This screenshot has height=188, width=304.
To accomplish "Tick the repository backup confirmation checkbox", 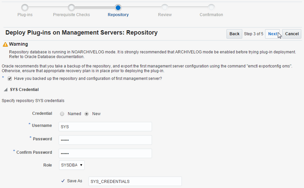I will coord(10,79).
